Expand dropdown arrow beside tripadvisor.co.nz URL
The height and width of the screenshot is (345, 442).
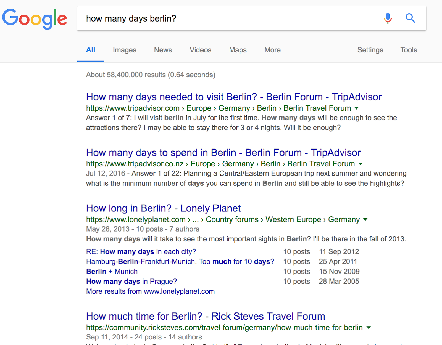tap(360, 164)
